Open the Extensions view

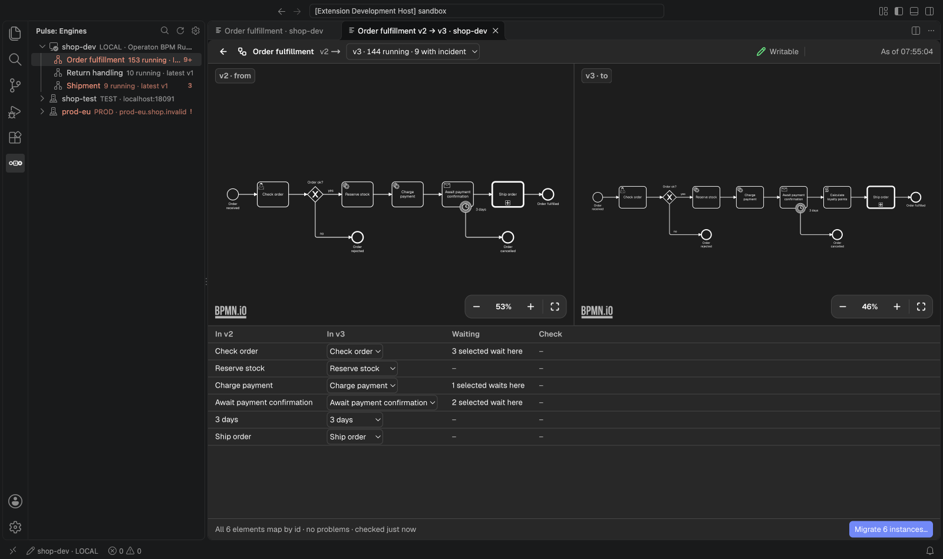pos(15,137)
